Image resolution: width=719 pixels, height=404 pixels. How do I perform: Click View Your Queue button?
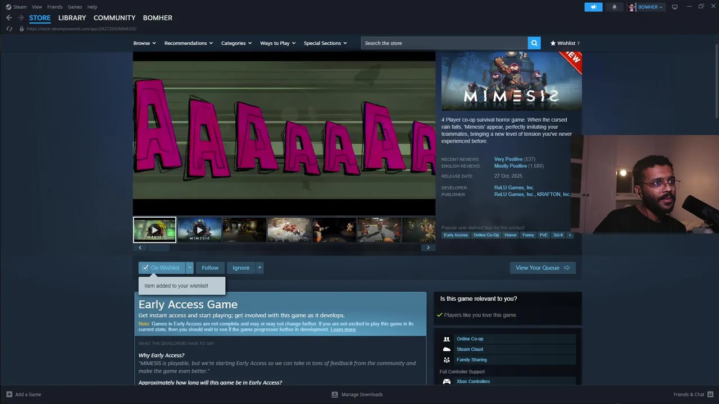[543, 268]
